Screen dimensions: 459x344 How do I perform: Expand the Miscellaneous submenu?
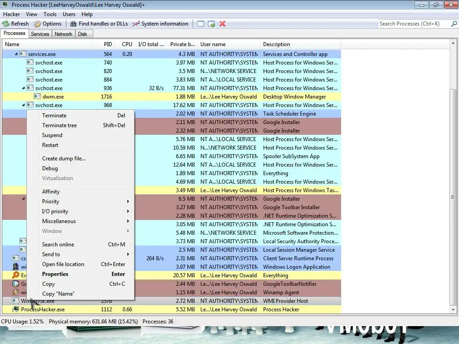tap(86, 221)
